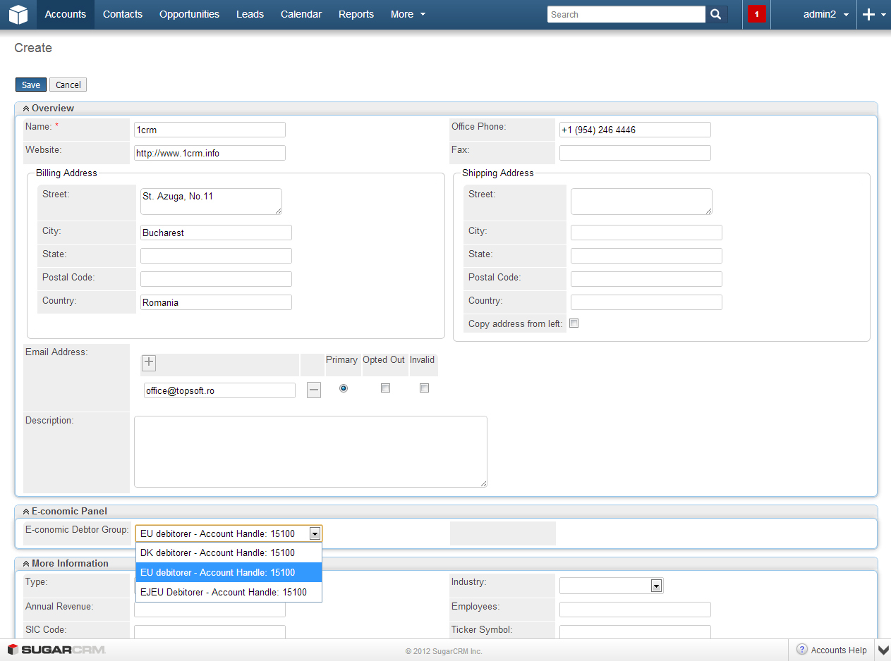Click the Accounts Help question icon
Screen dimensions: 891x661
[802, 650]
